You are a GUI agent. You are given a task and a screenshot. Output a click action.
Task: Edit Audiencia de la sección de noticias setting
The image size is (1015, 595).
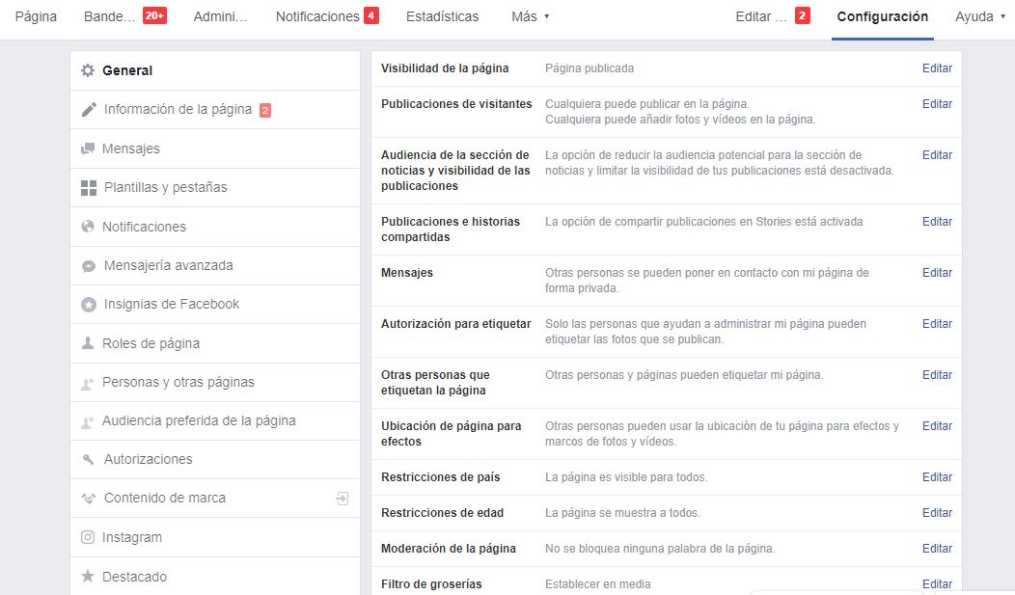(937, 154)
